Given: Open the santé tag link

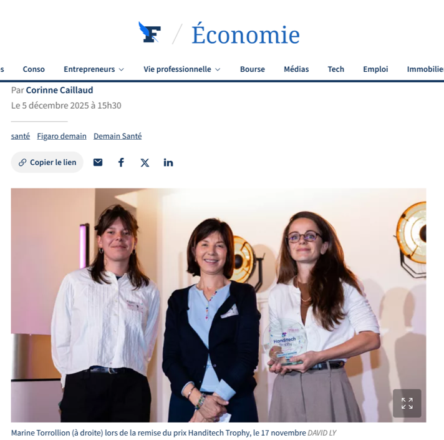Looking at the screenshot, I should click(21, 136).
